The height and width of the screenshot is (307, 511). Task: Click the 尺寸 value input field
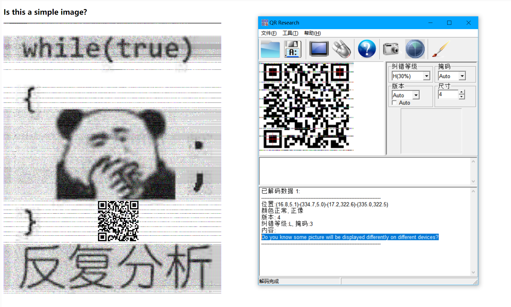448,94
